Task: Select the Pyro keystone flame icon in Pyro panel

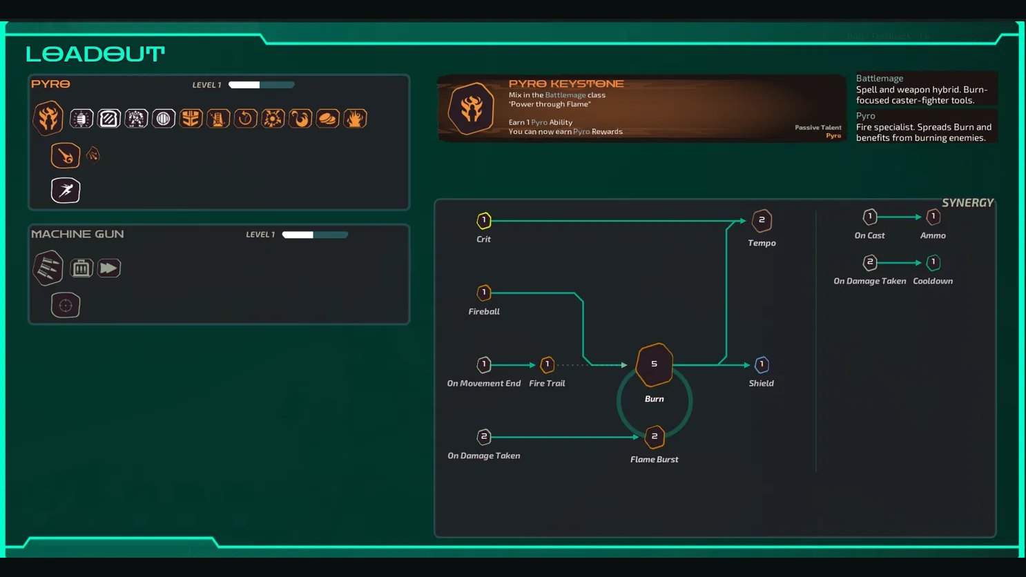Action: [x=48, y=118]
